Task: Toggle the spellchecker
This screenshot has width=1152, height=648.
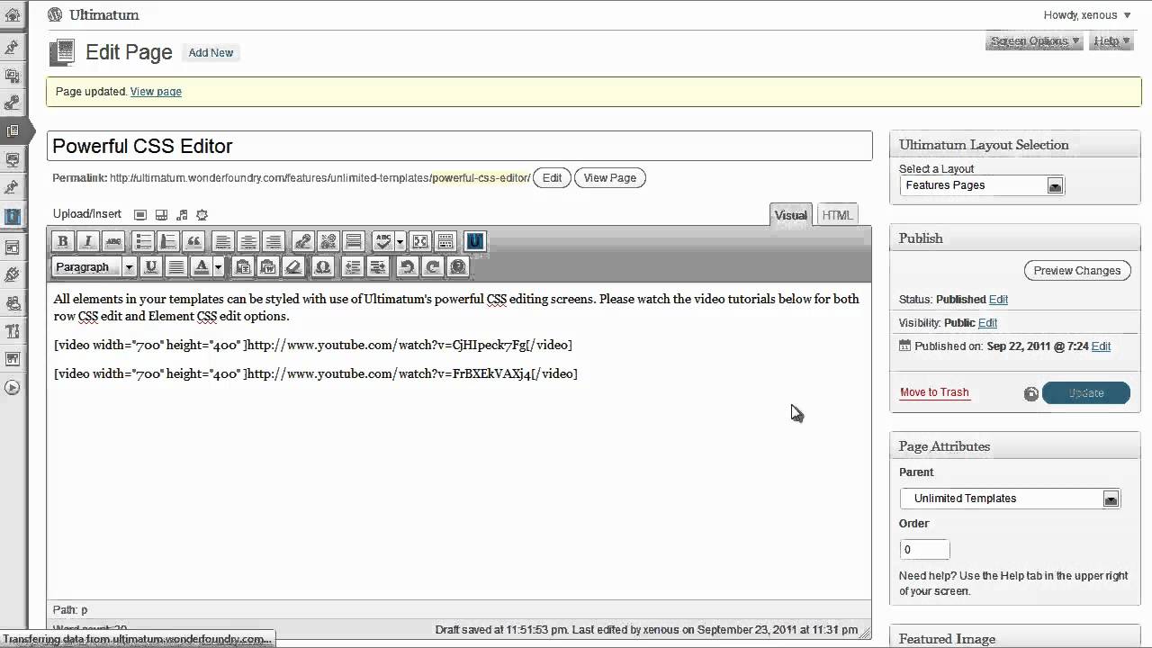Action: coord(383,241)
